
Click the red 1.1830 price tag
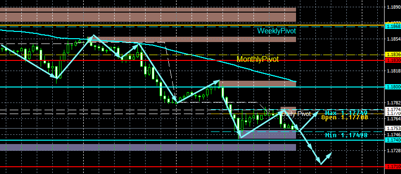pyautogui.click(x=393, y=60)
